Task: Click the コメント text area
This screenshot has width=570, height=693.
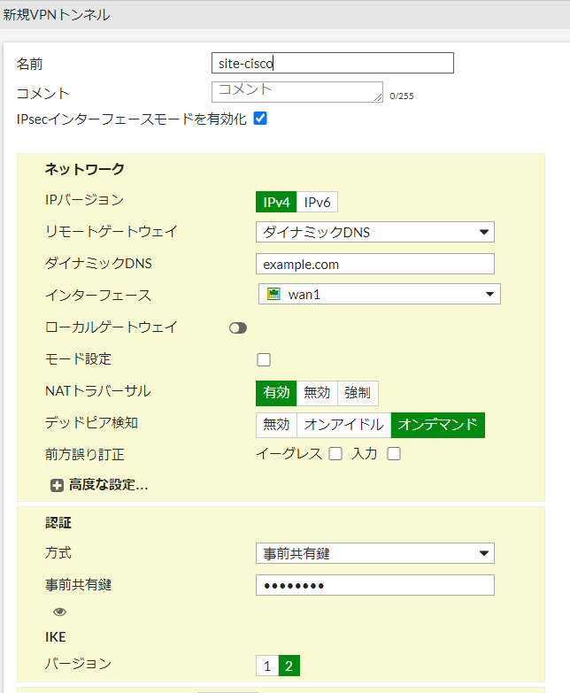Action: coord(297,92)
